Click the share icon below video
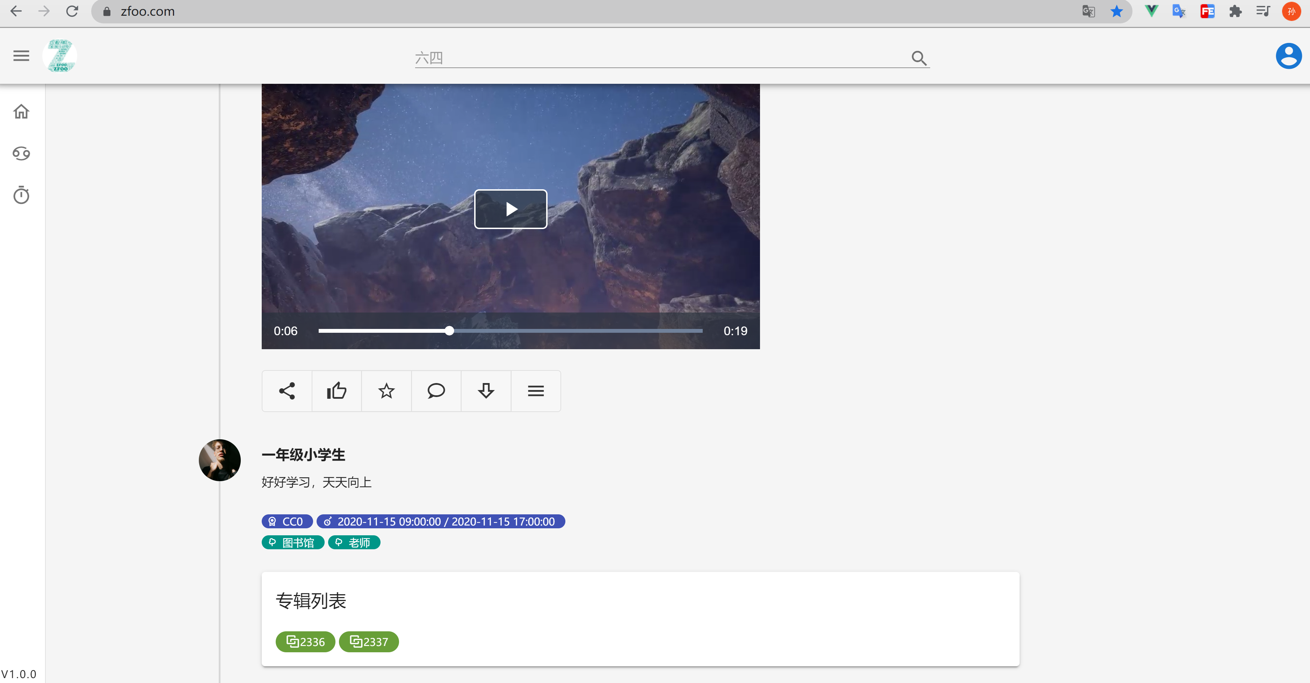The height and width of the screenshot is (683, 1310). pyautogui.click(x=287, y=391)
